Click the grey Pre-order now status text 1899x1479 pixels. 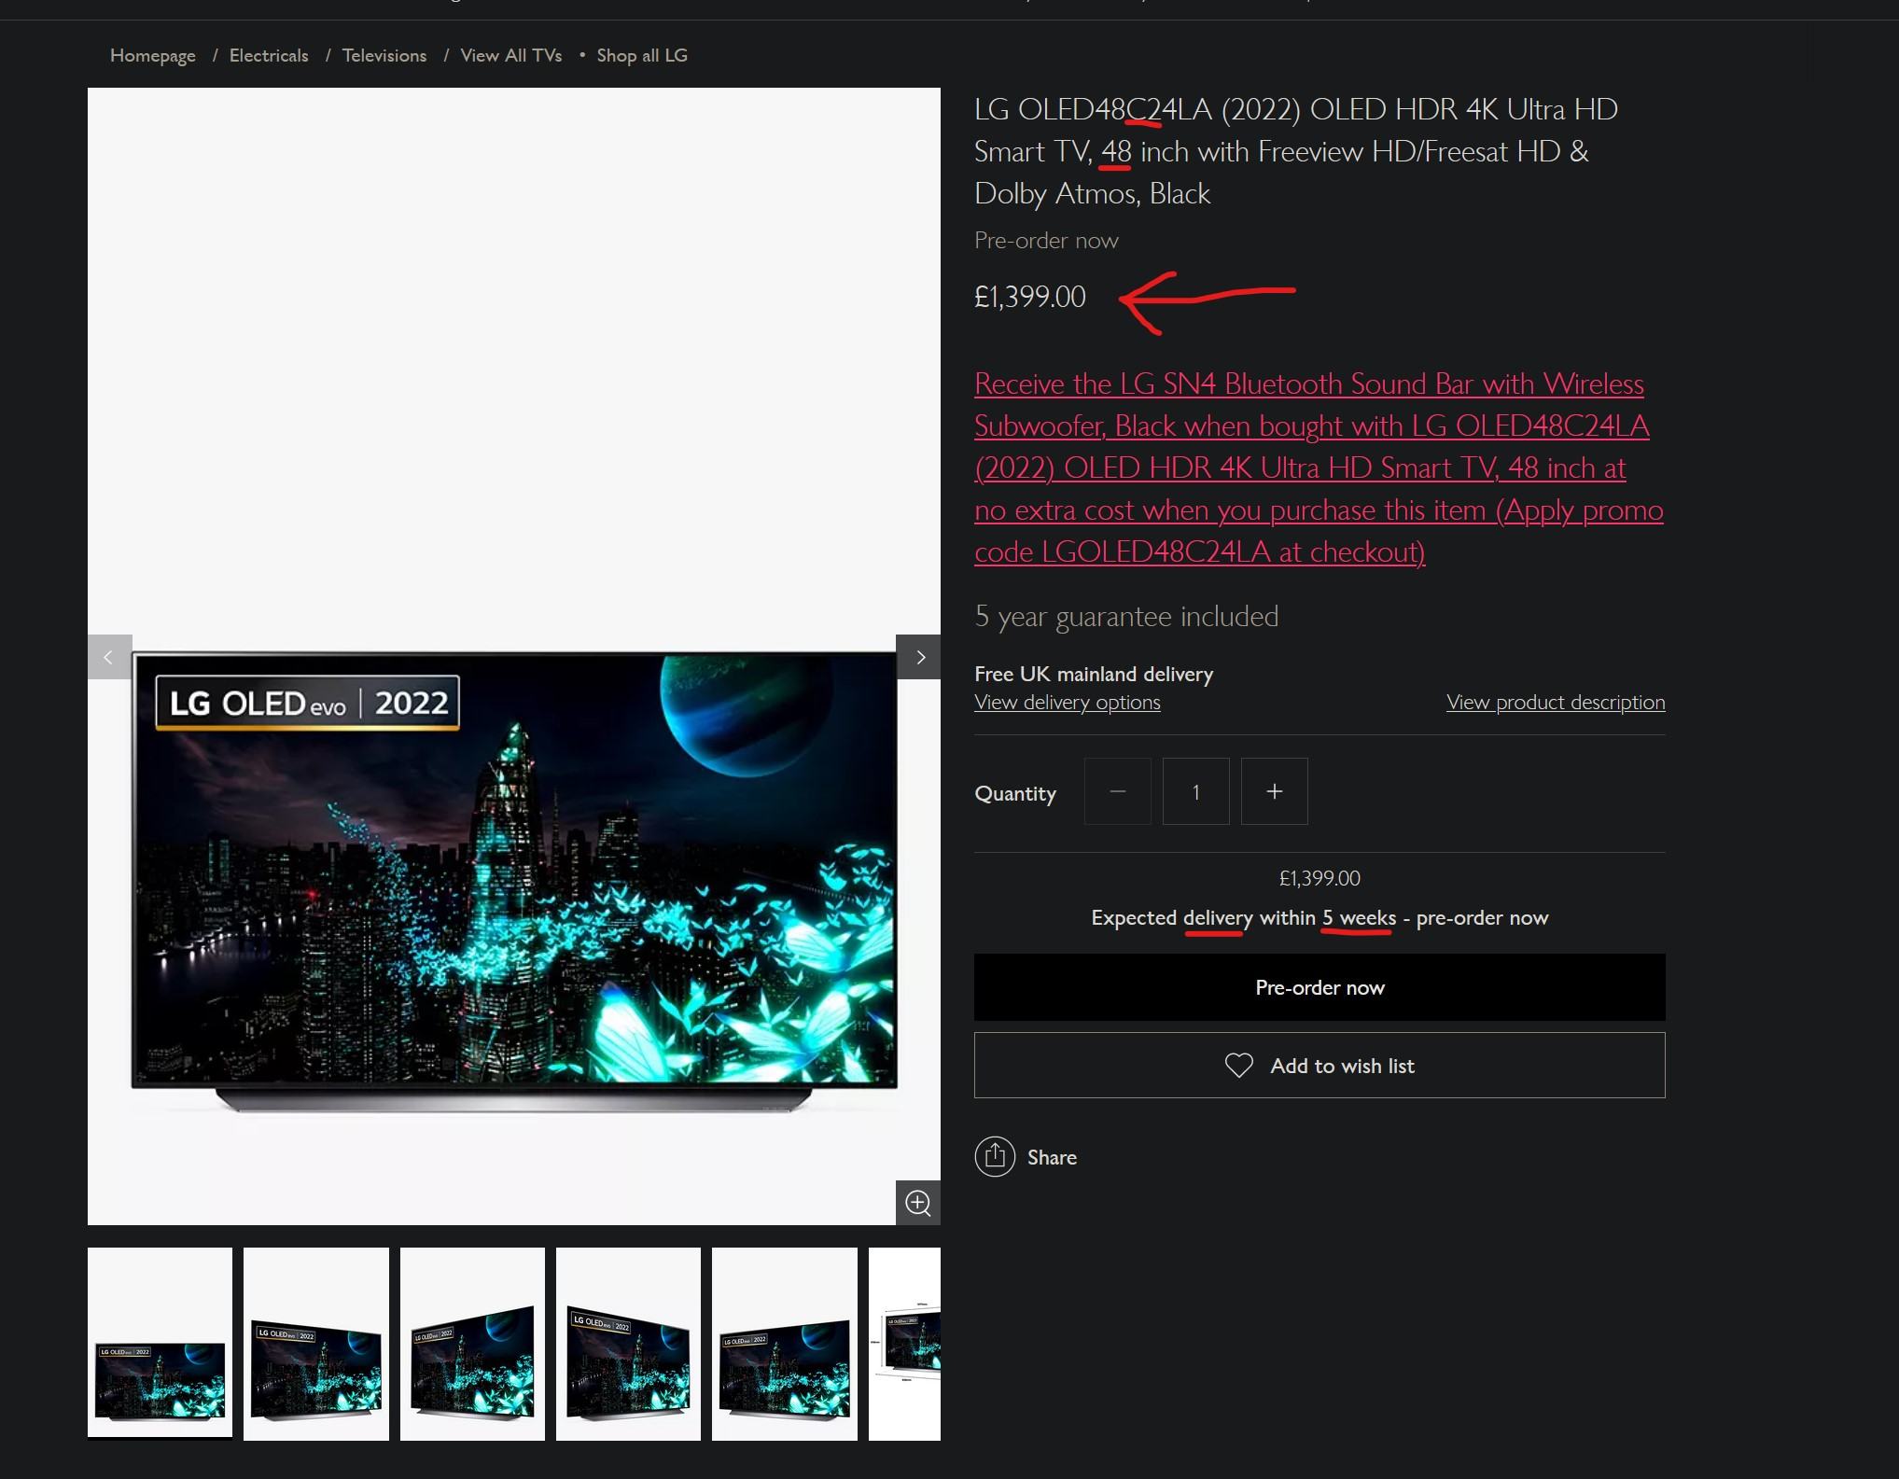[1046, 240]
